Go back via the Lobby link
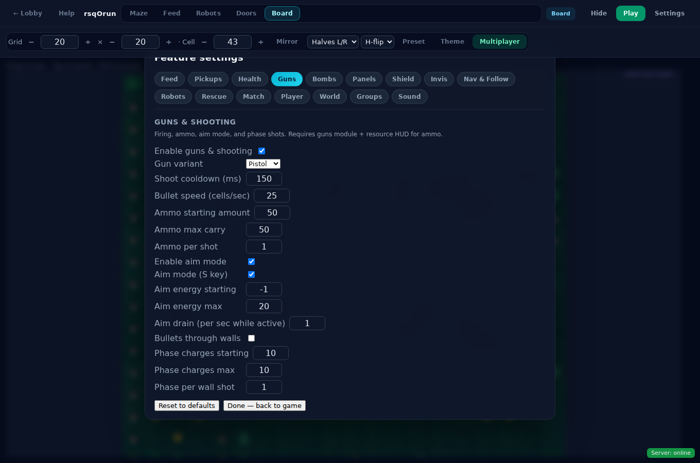Screen dimensions: 700x463 point(28,13)
